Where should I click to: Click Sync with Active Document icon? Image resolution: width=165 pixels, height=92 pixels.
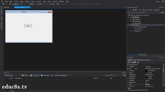pos(144,10)
